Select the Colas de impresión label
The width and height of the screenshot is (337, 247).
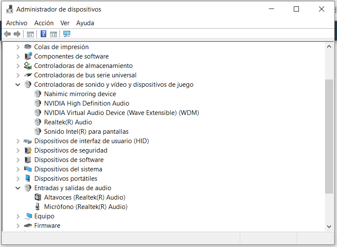(61, 47)
